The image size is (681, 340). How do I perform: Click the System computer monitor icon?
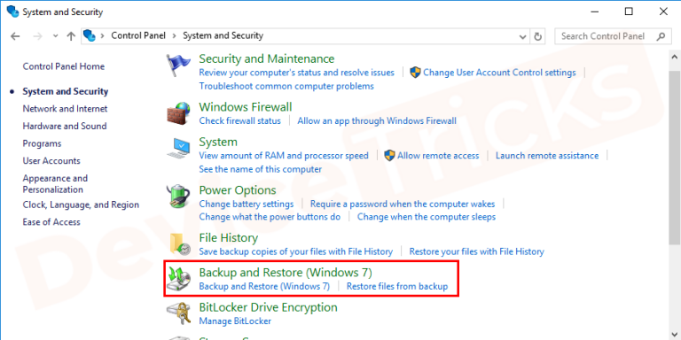(178, 149)
